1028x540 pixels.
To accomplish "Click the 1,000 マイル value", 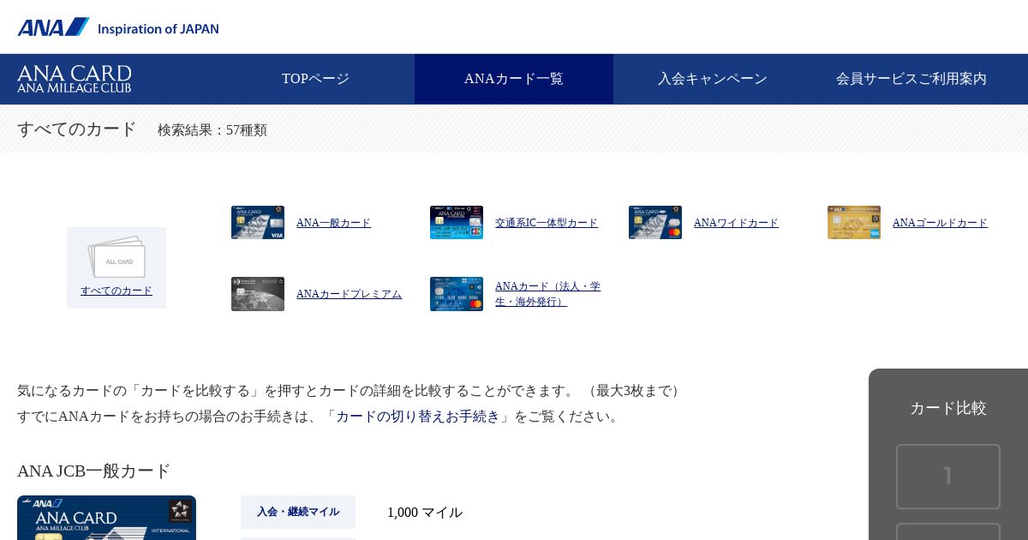I will [425, 513].
